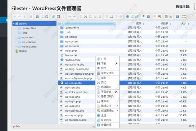The image size is (196, 131).
Task: Click the New folder toolbar icon
Action: pos(37,16)
